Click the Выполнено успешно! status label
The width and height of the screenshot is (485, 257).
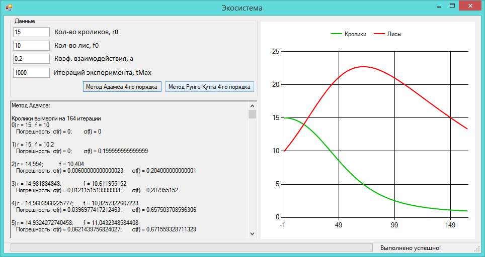[410, 248]
